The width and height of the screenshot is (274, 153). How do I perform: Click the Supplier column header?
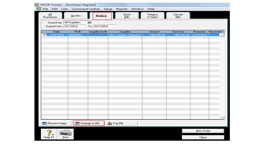(125, 32)
